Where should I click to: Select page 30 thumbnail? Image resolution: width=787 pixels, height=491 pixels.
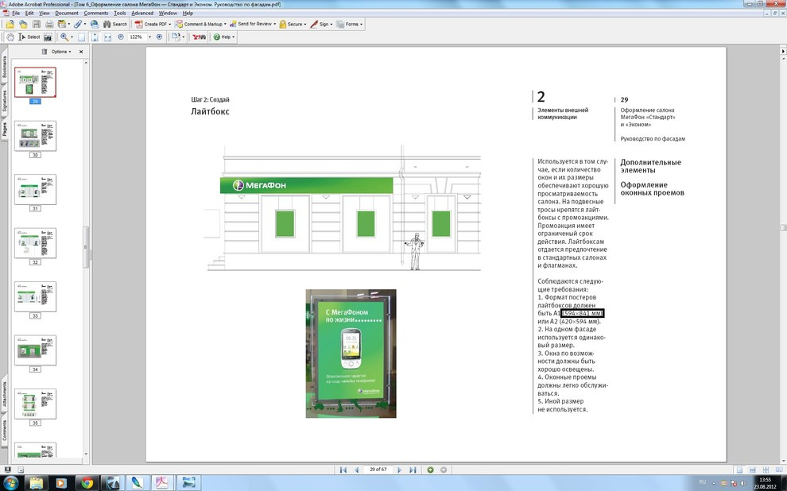(35, 136)
